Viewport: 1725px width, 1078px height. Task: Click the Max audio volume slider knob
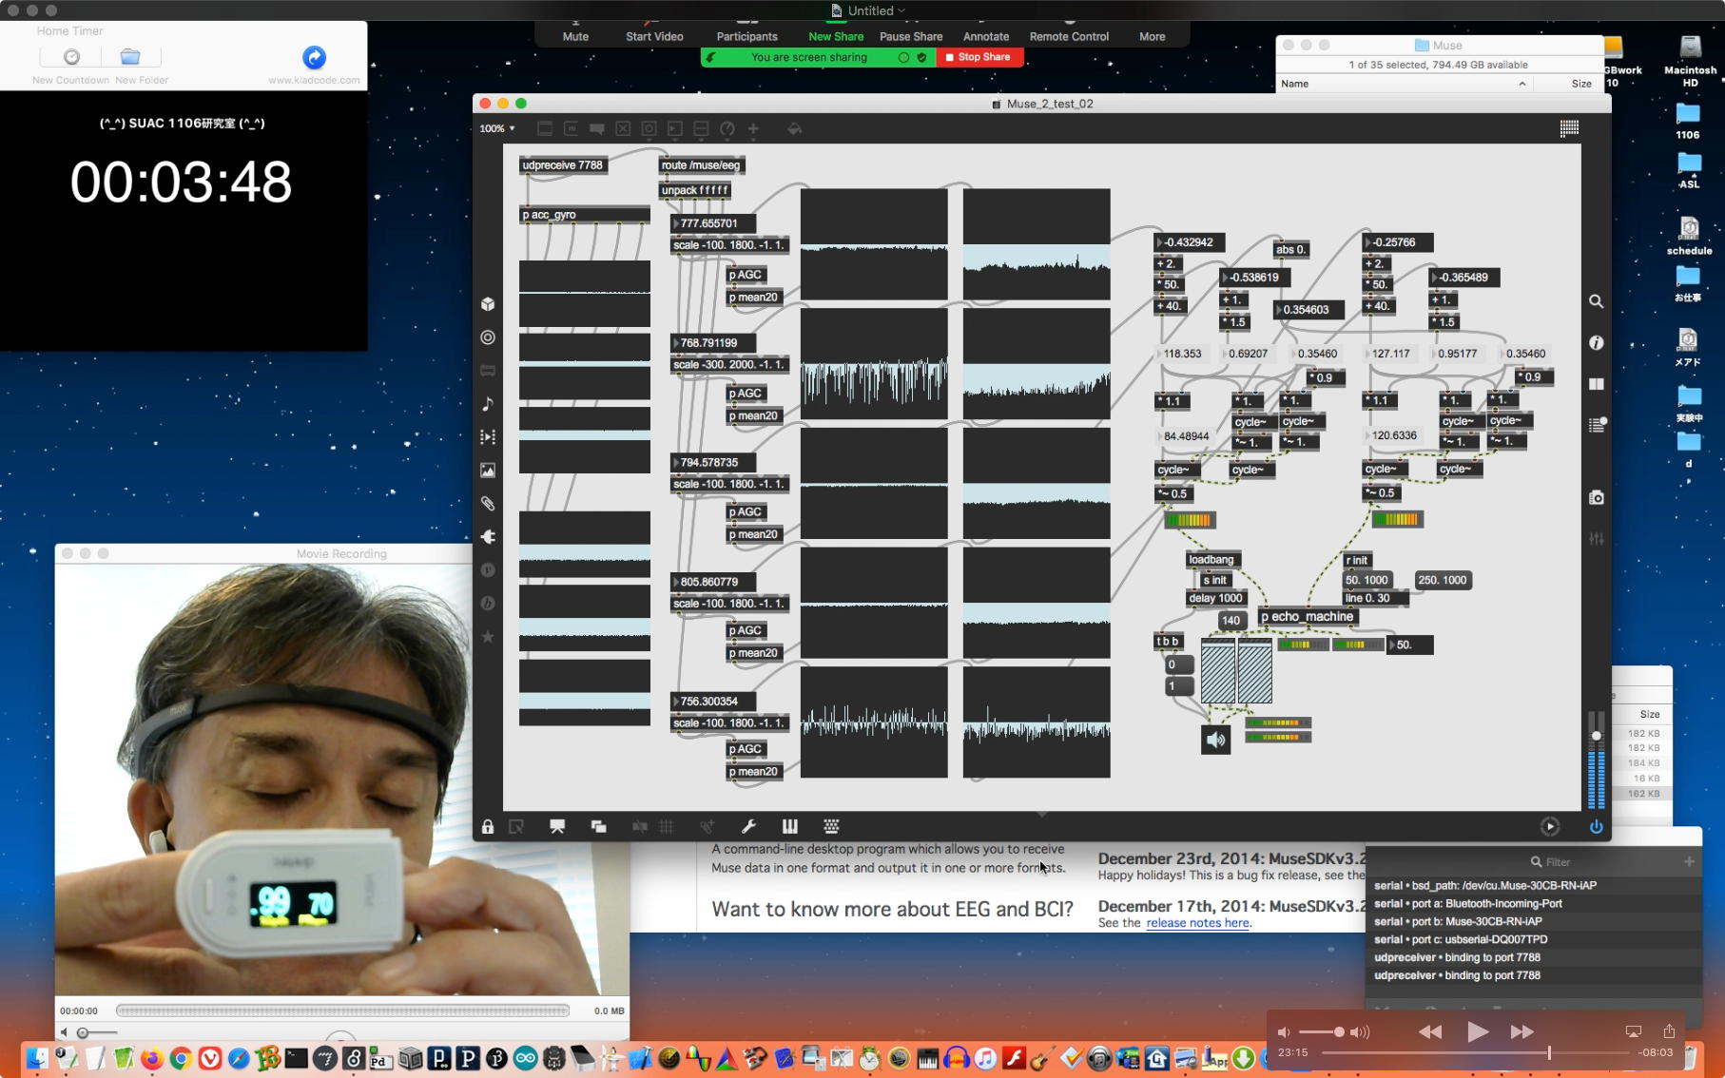(1596, 736)
